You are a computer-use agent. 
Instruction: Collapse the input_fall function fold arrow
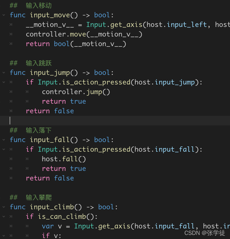coord(4,140)
